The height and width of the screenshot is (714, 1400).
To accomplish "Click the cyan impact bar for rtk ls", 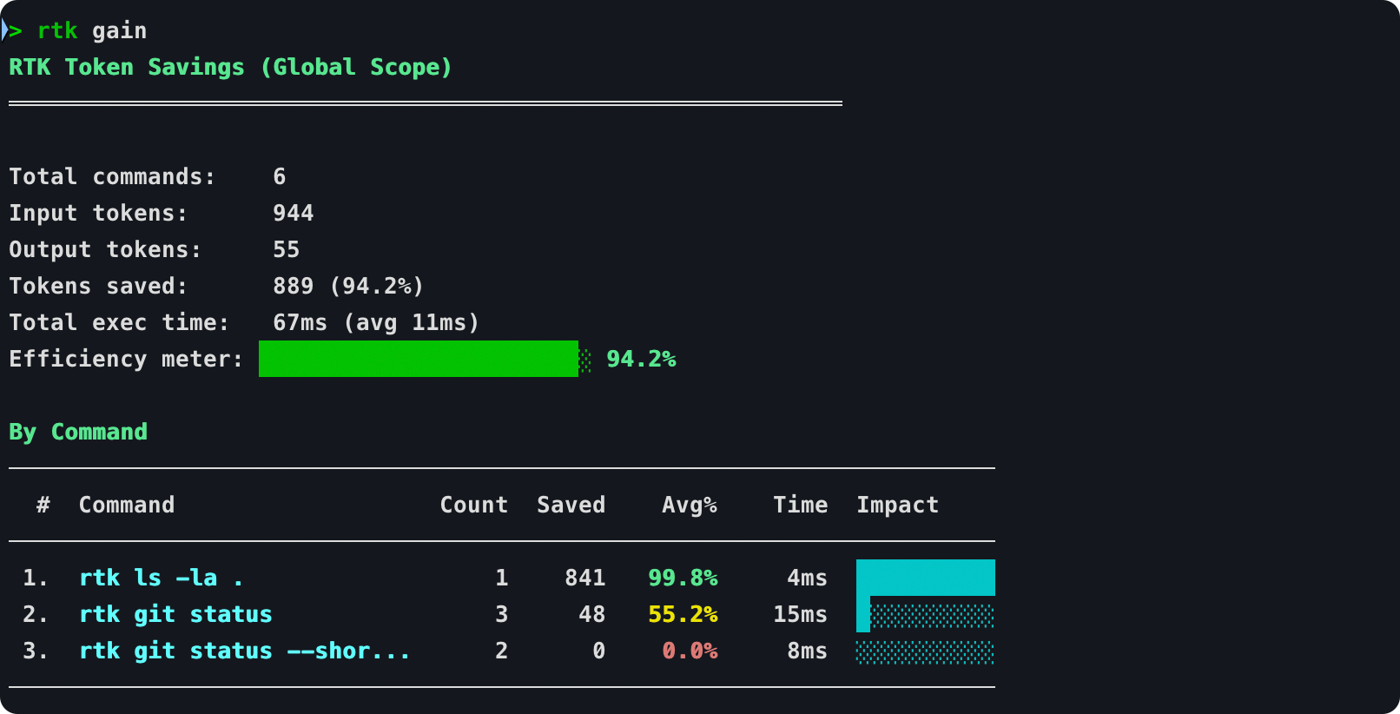I will pos(925,577).
